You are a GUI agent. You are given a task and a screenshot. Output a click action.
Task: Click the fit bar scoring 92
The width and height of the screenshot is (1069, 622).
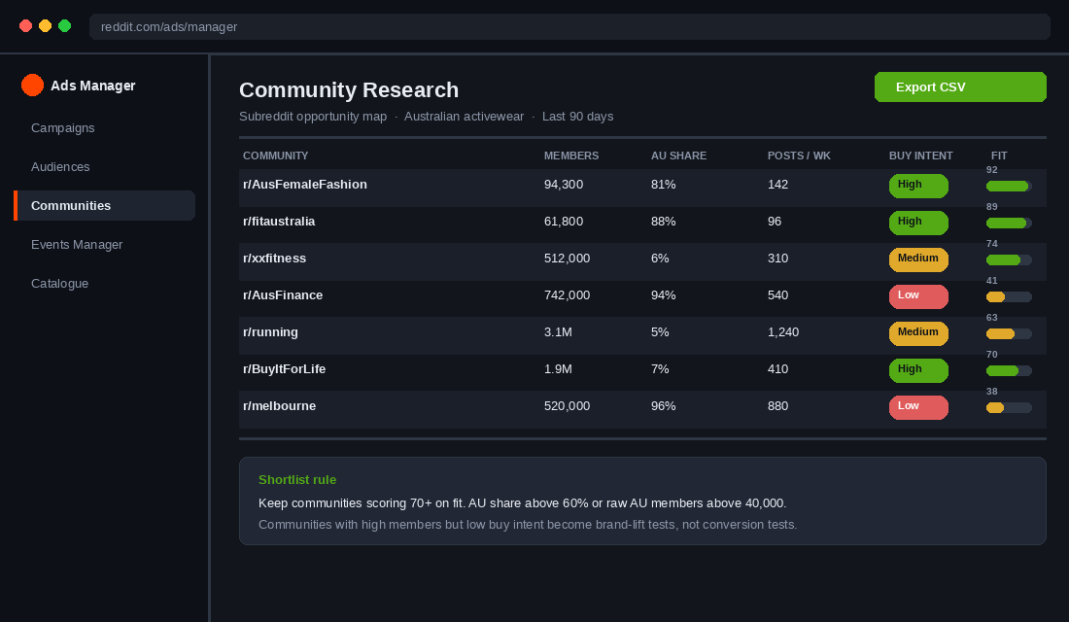click(1009, 187)
